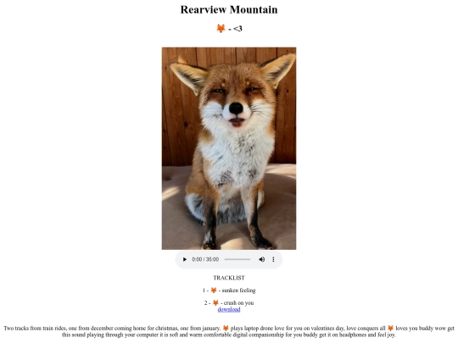458x343 pixels.
Task: Click the "Rearview Mountain" page heading
Action: [x=229, y=9]
